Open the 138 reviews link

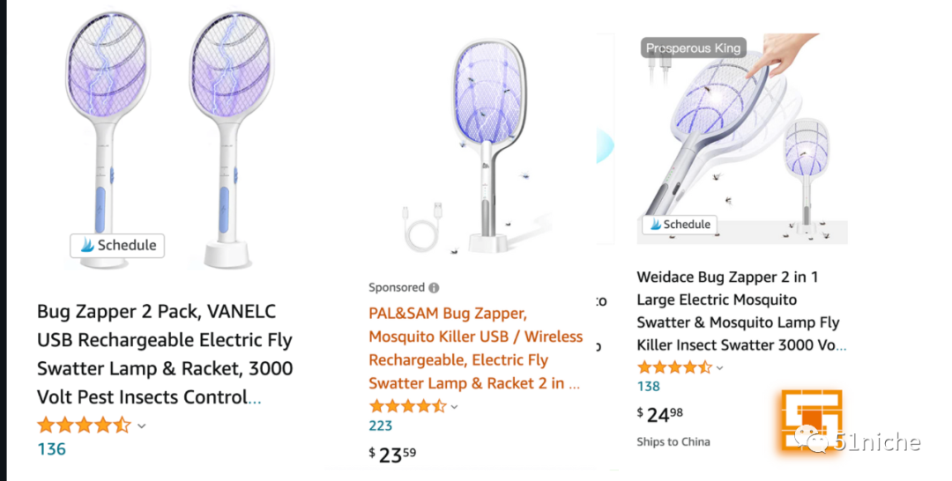click(649, 386)
